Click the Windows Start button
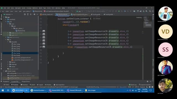The width and height of the screenshot is (177, 99). tap(3, 90)
